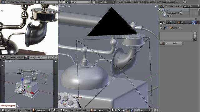The image size is (200, 112).
Task: Open the Texture properties tab
Action: pos(197,22)
